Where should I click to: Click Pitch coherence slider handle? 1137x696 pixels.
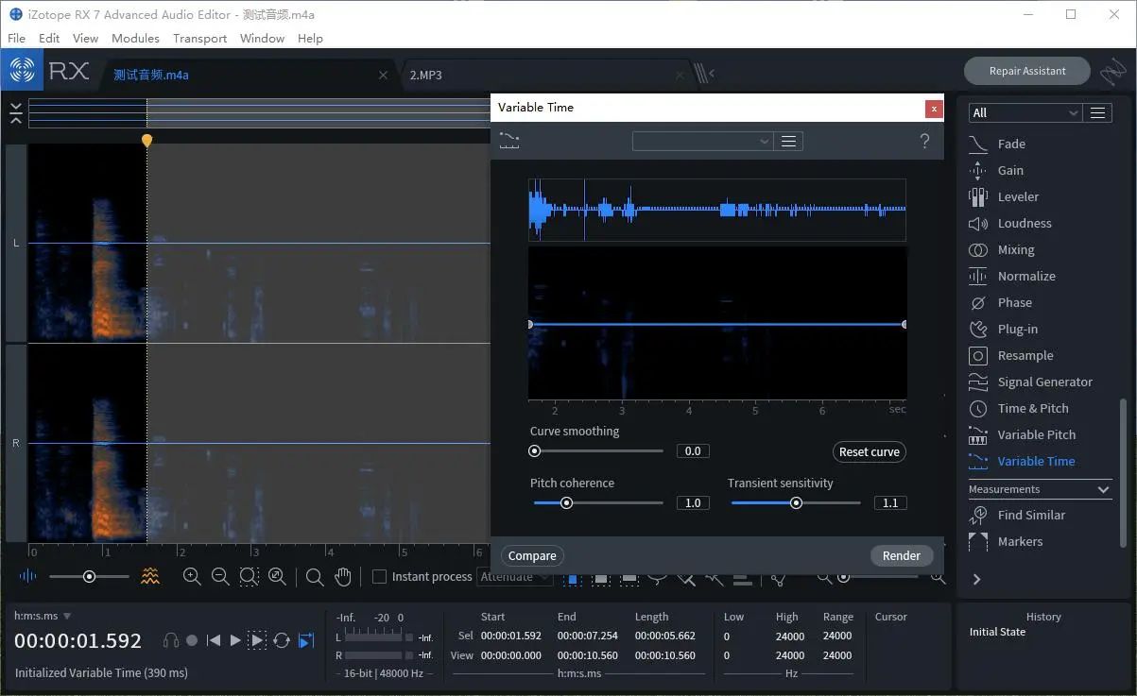[x=567, y=503]
